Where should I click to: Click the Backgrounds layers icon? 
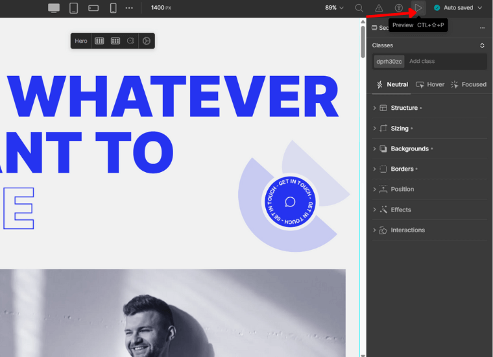click(x=383, y=149)
